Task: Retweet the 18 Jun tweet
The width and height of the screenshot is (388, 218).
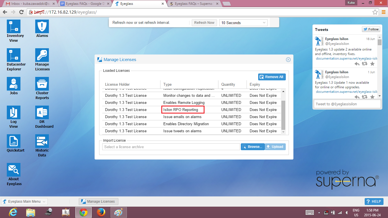Action: pyautogui.click(x=365, y=64)
